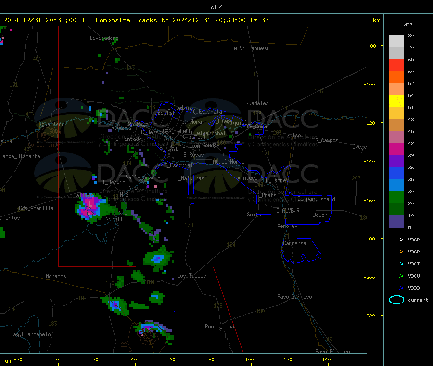Screen dimensions: 433x366
Task: Click the Divisadero map label
Action: [x=104, y=38]
